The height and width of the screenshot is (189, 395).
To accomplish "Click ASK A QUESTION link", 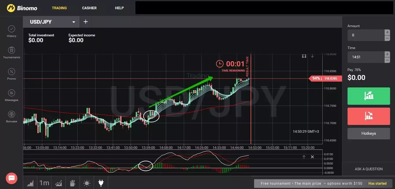I will [369, 169].
